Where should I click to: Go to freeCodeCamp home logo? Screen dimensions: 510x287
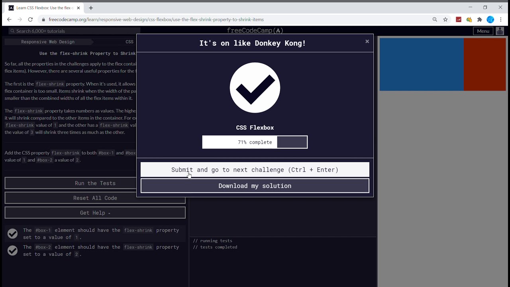[255, 31]
